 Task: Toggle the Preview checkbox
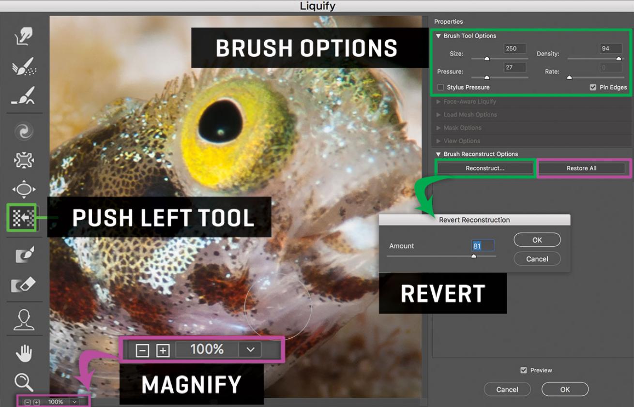coord(523,370)
